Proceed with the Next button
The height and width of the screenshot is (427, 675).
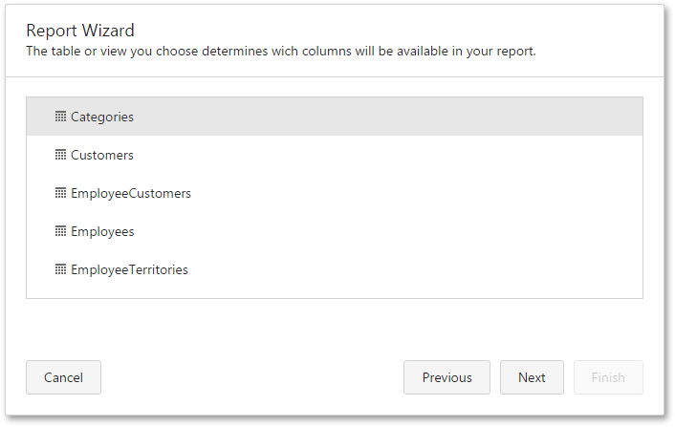pyautogui.click(x=532, y=377)
